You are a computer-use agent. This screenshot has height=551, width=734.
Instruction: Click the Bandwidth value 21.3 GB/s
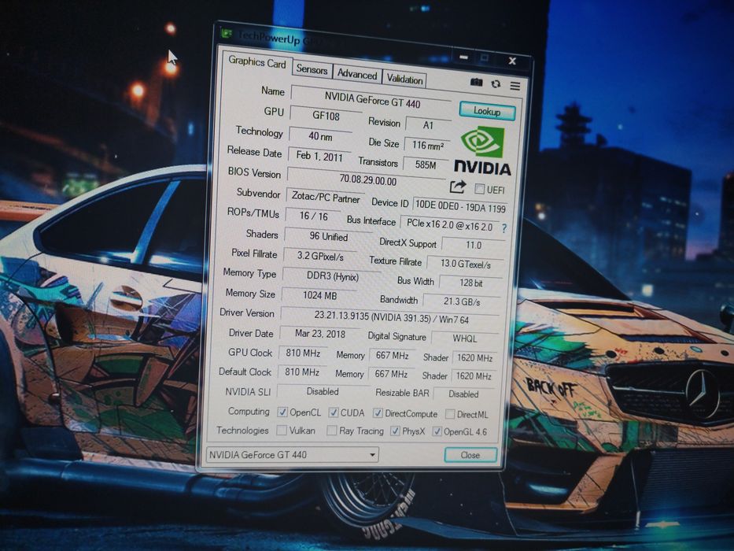[x=462, y=301]
